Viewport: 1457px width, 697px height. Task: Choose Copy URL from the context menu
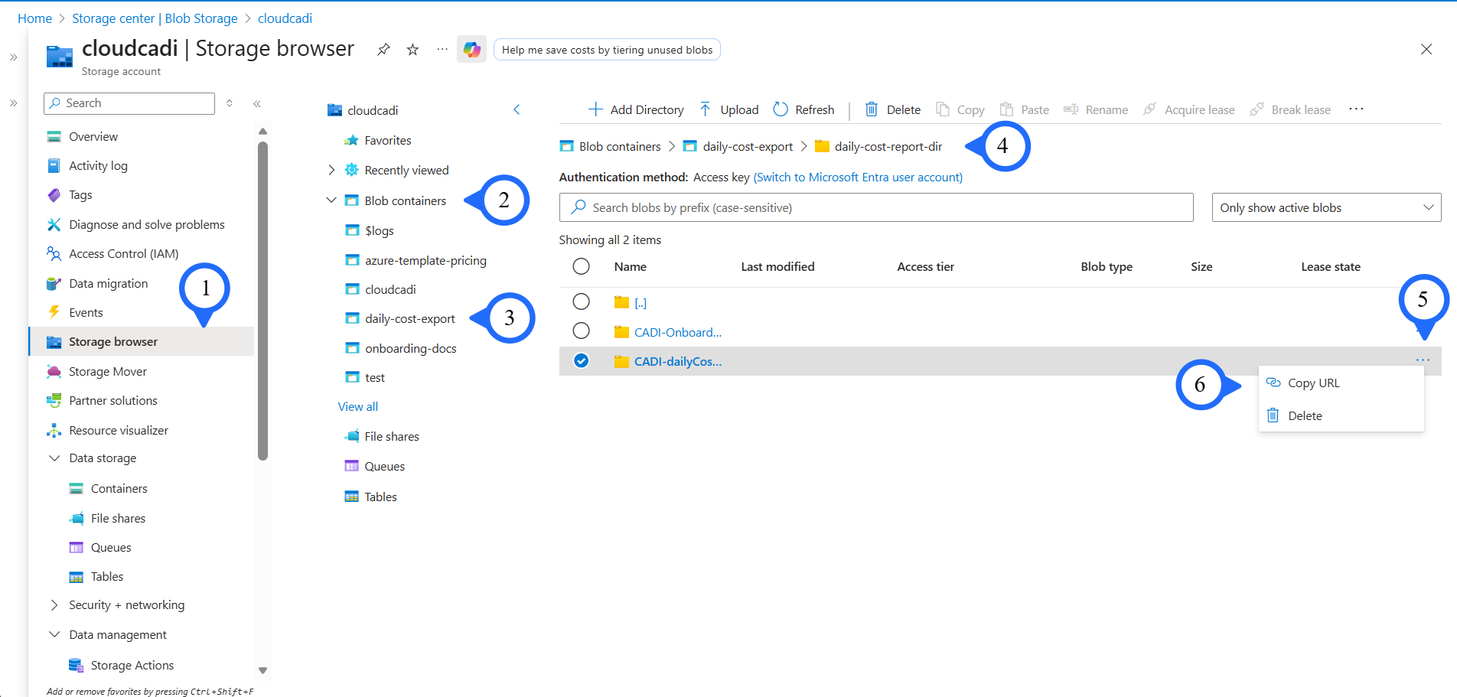tap(1313, 383)
